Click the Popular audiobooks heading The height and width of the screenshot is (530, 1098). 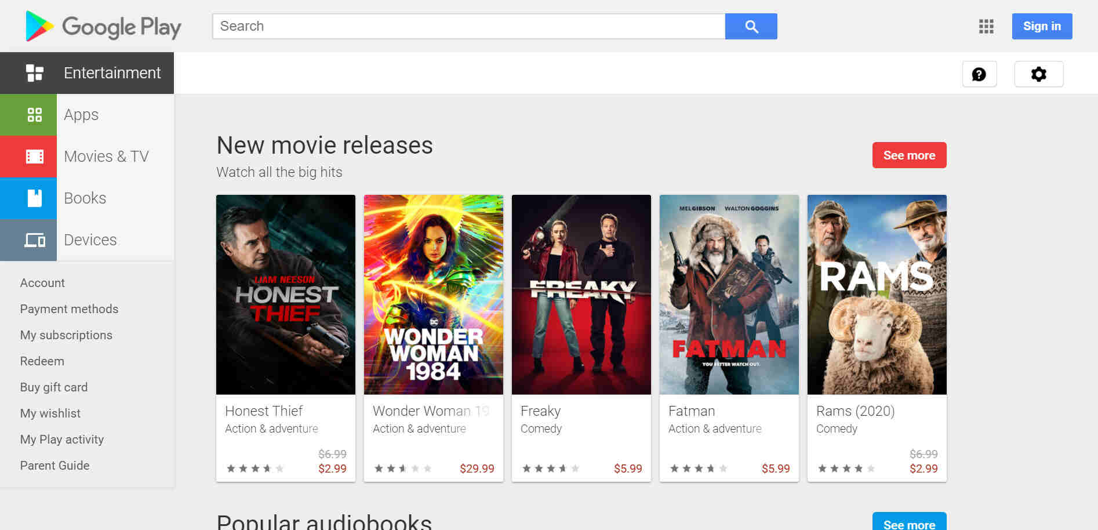324,522
